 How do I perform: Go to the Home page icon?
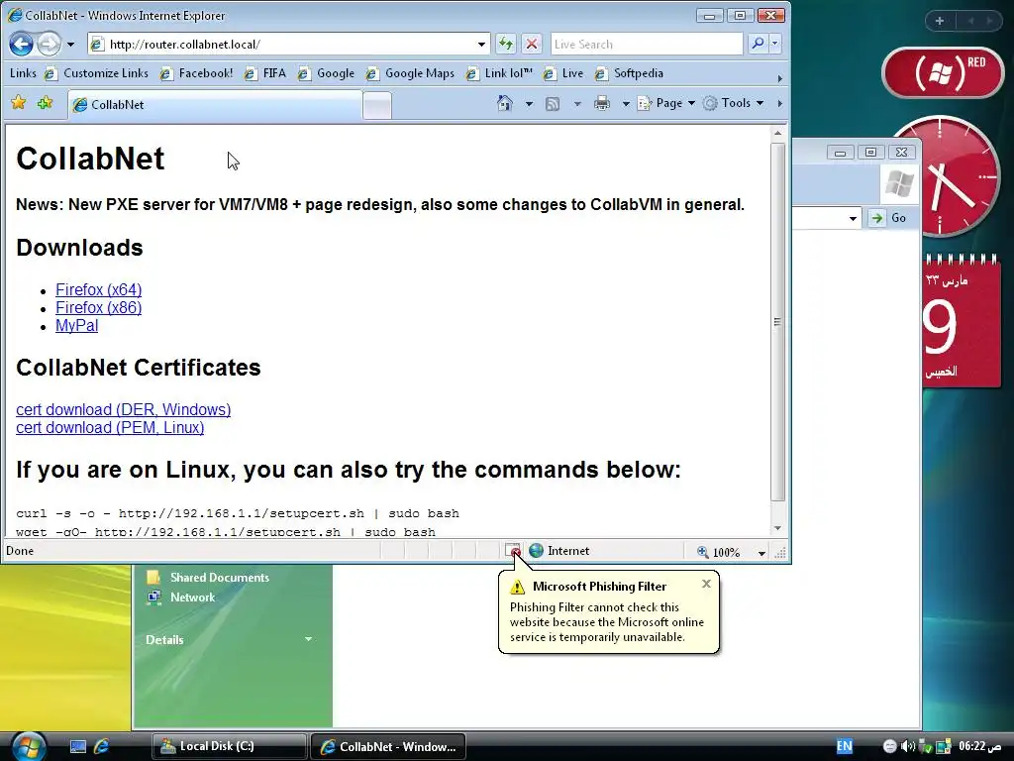coord(505,103)
